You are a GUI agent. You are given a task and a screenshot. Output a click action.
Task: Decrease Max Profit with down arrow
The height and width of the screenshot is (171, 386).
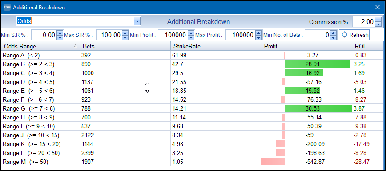pyautogui.click(x=258, y=37)
